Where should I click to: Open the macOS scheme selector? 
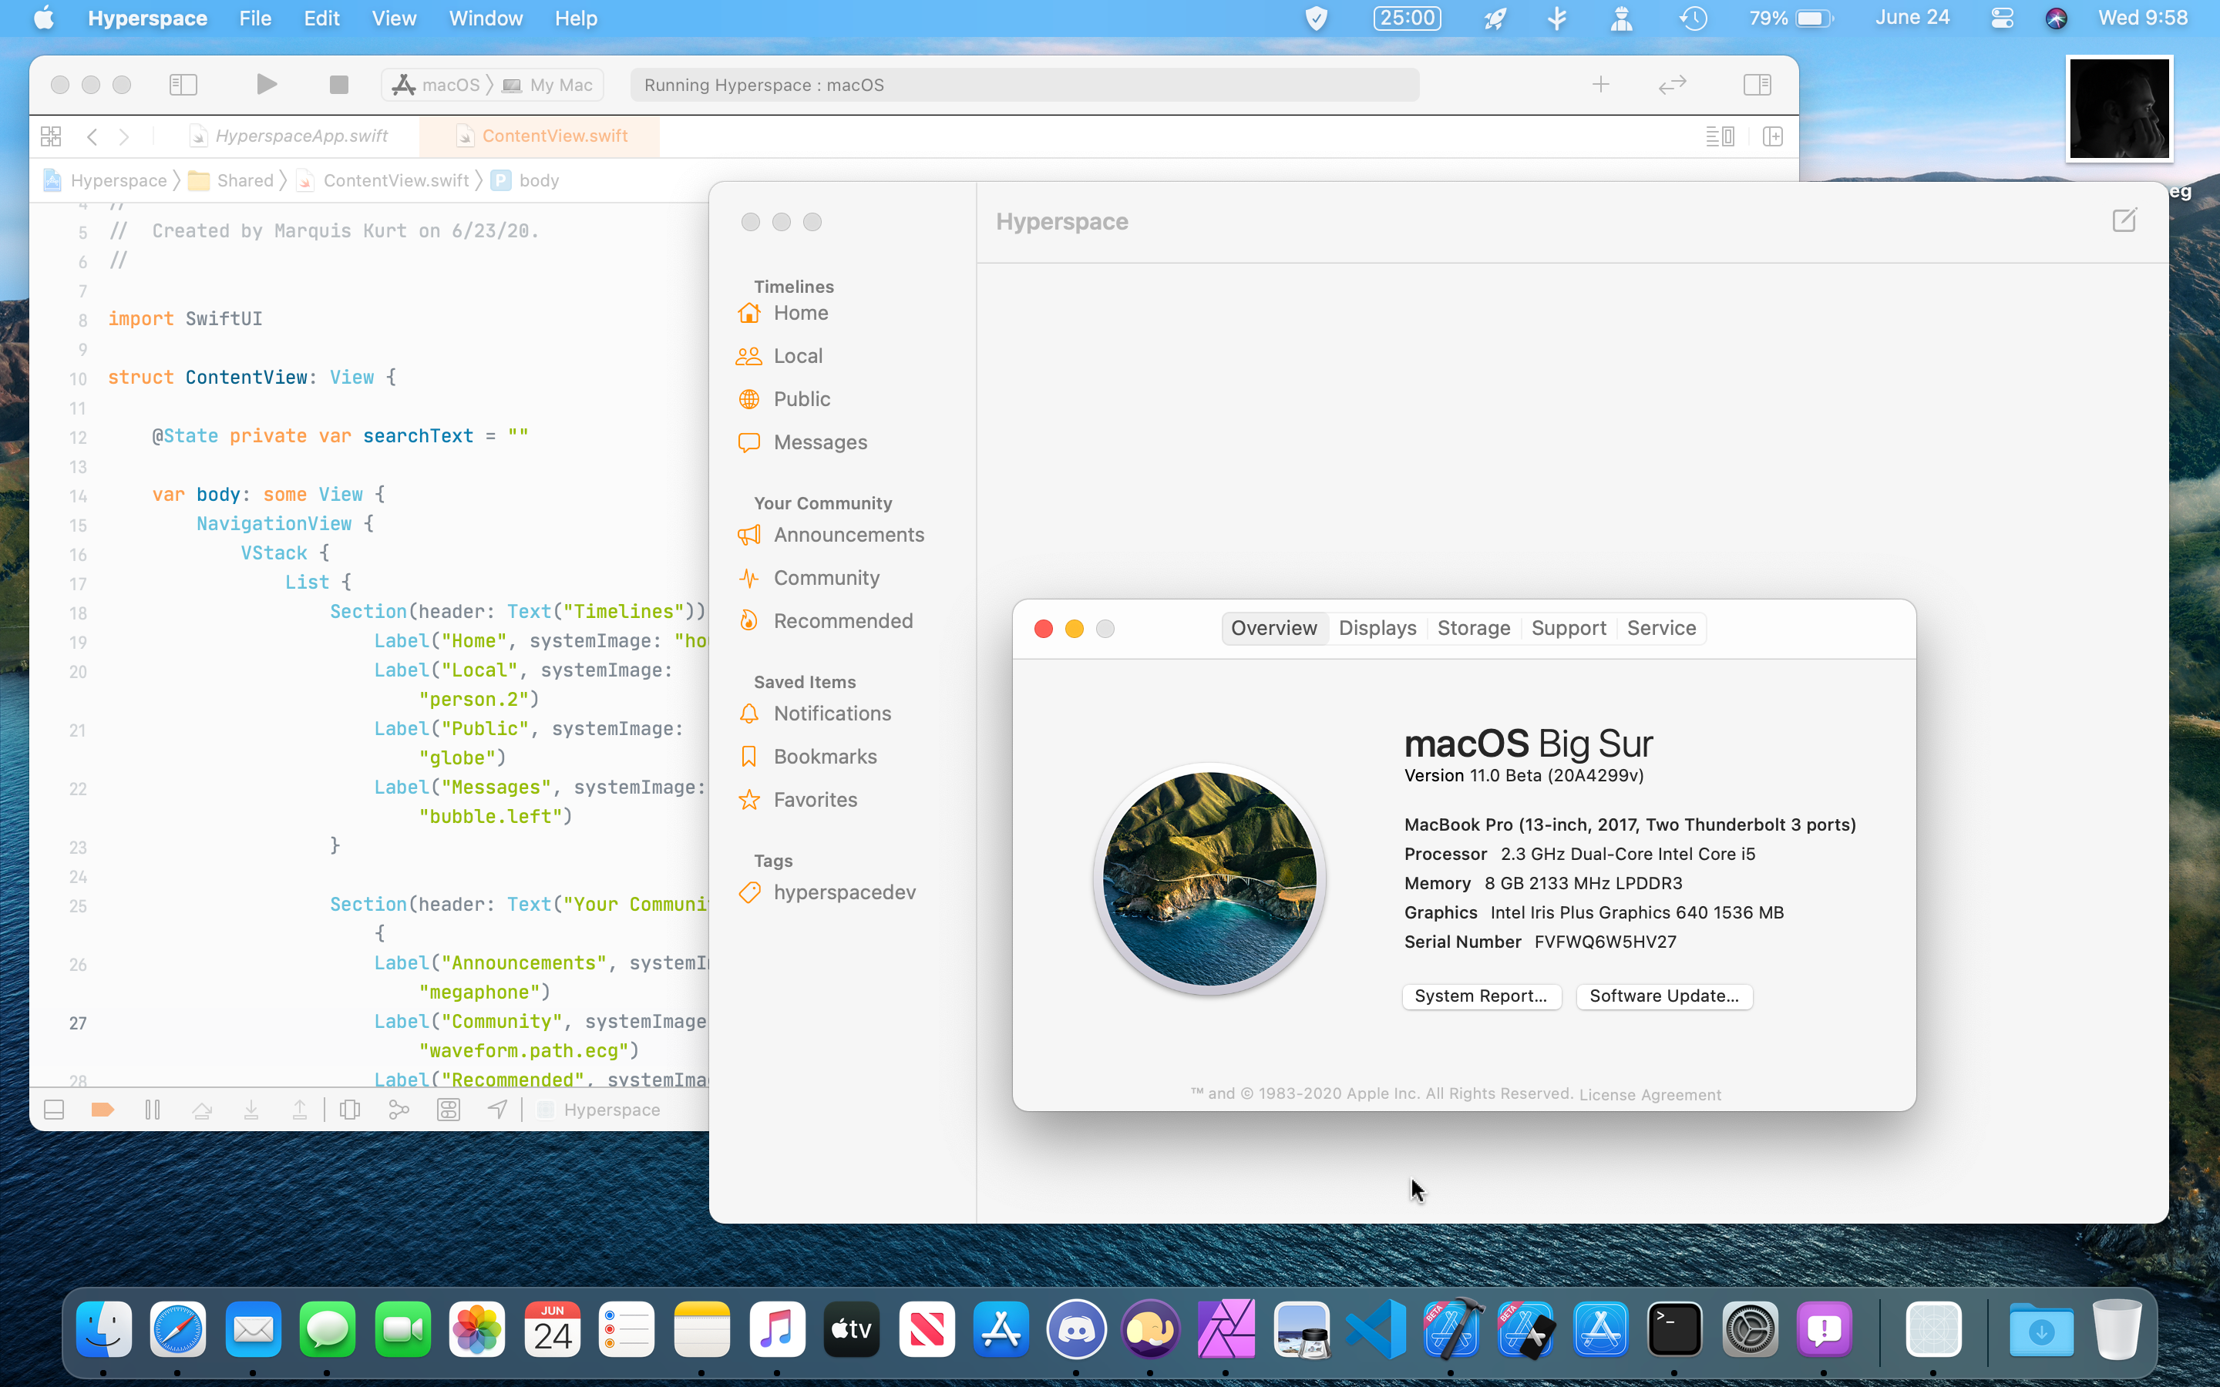(436, 86)
